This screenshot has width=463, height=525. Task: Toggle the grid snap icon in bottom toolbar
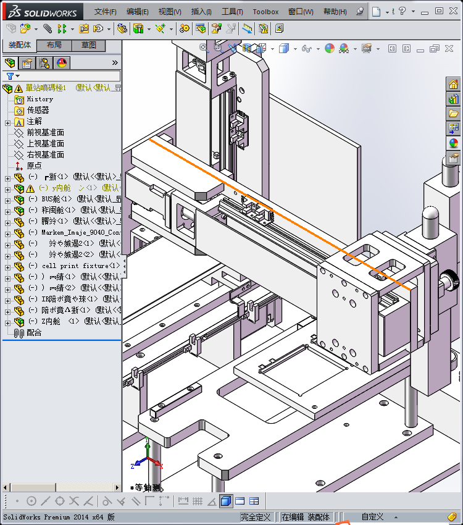coord(198,501)
